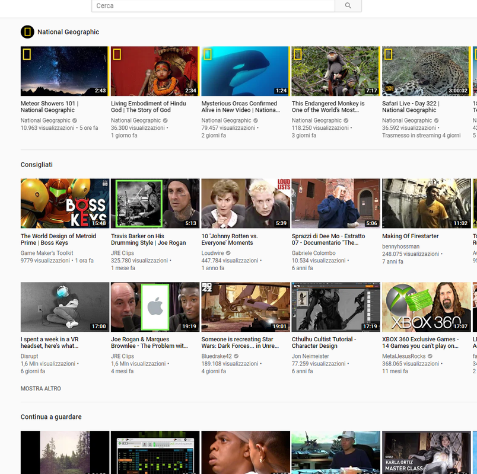The height and width of the screenshot is (474, 477).
Task: Click National Geographic channel name under Meteor Showers
Action: 45,120
